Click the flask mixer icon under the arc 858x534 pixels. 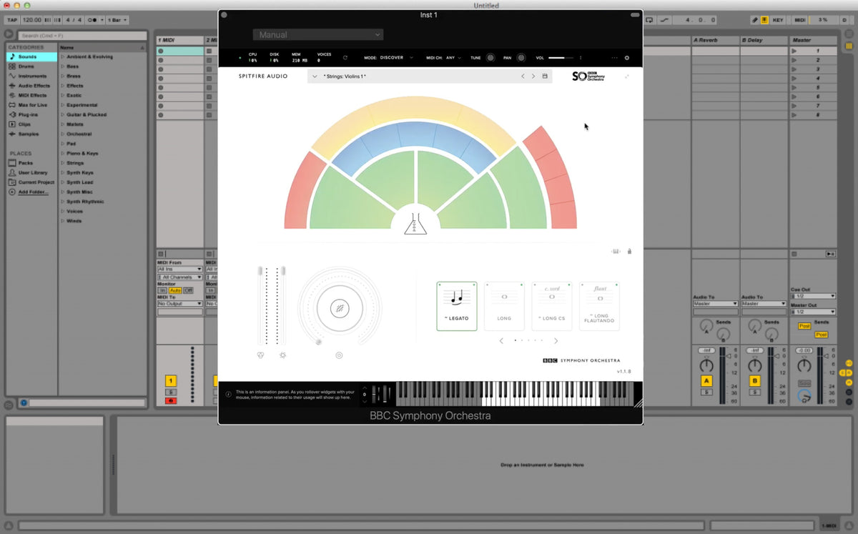pyautogui.click(x=415, y=224)
